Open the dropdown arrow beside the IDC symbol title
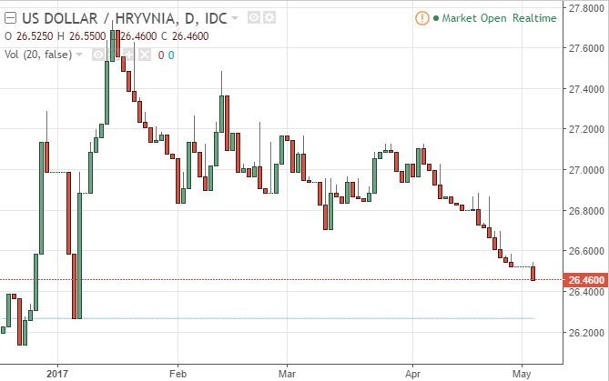 click(x=235, y=18)
